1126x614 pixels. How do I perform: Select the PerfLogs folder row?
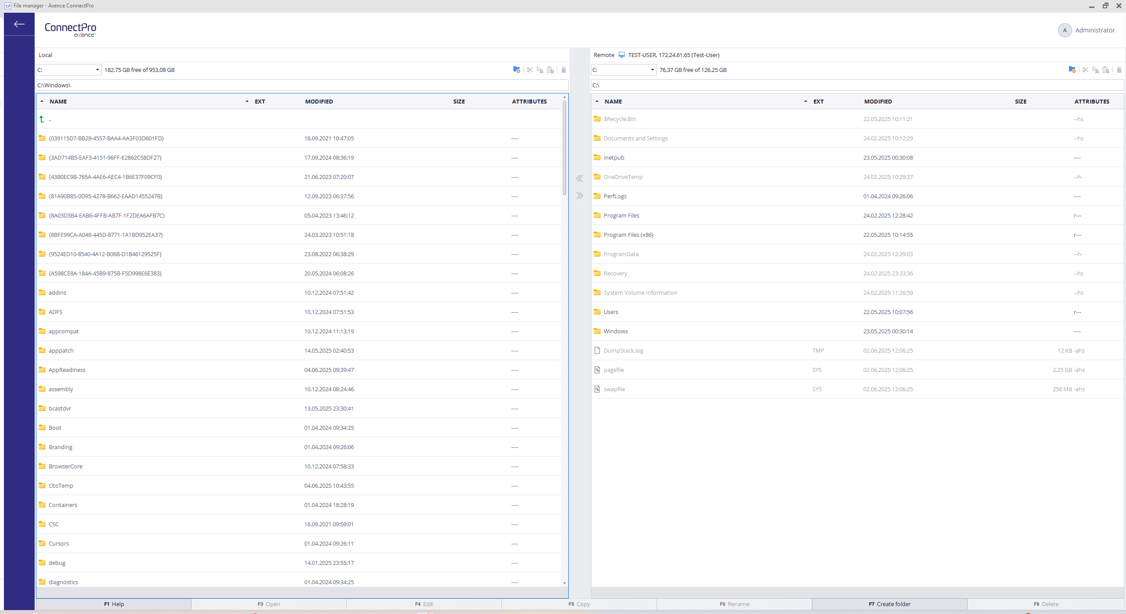coord(857,196)
